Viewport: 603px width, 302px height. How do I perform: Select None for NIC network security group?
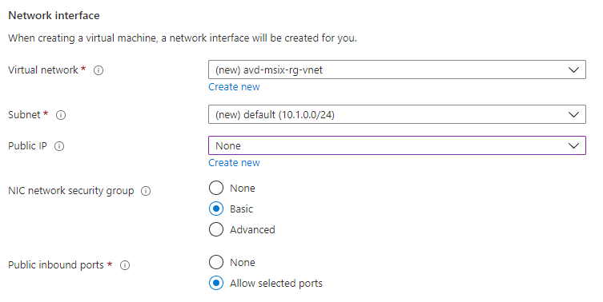pyautogui.click(x=216, y=188)
